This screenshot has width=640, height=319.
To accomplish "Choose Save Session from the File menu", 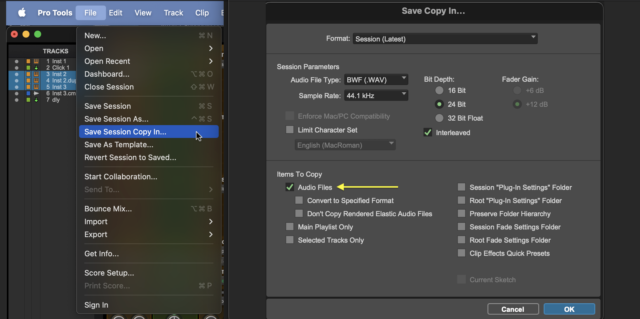I will tap(149, 106).
